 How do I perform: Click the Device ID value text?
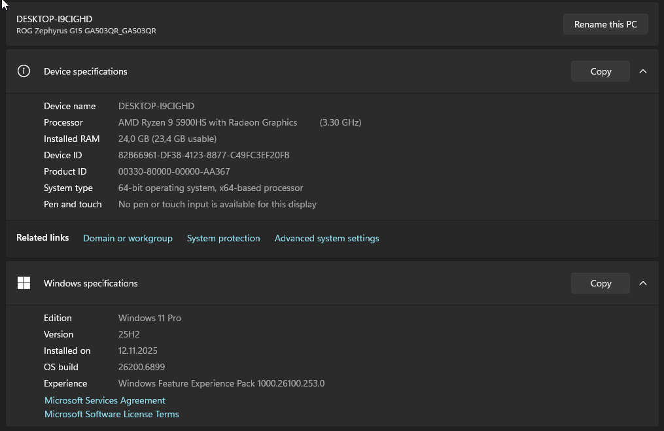tap(203, 155)
